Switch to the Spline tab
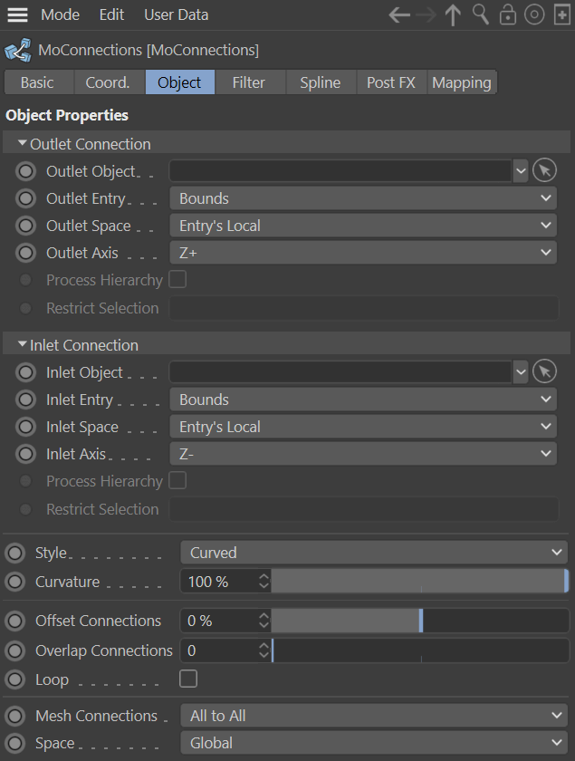575x761 pixels. click(320, 82)
